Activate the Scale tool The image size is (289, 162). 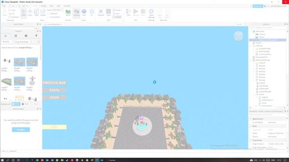36,13
